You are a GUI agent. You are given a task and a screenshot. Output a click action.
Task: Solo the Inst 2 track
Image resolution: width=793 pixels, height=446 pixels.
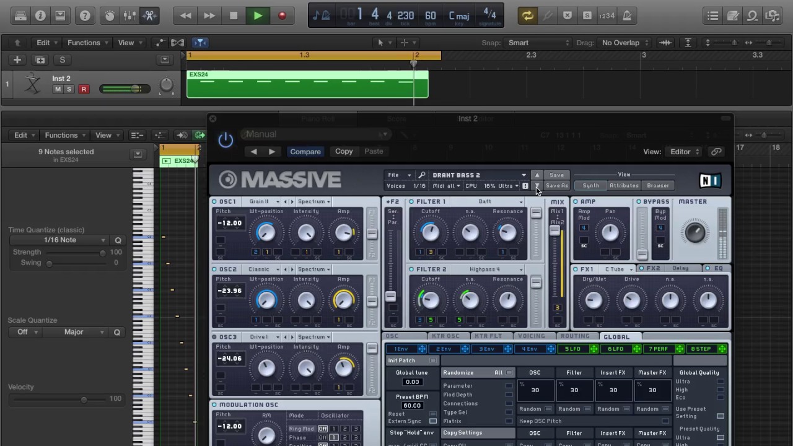point(69,89)
